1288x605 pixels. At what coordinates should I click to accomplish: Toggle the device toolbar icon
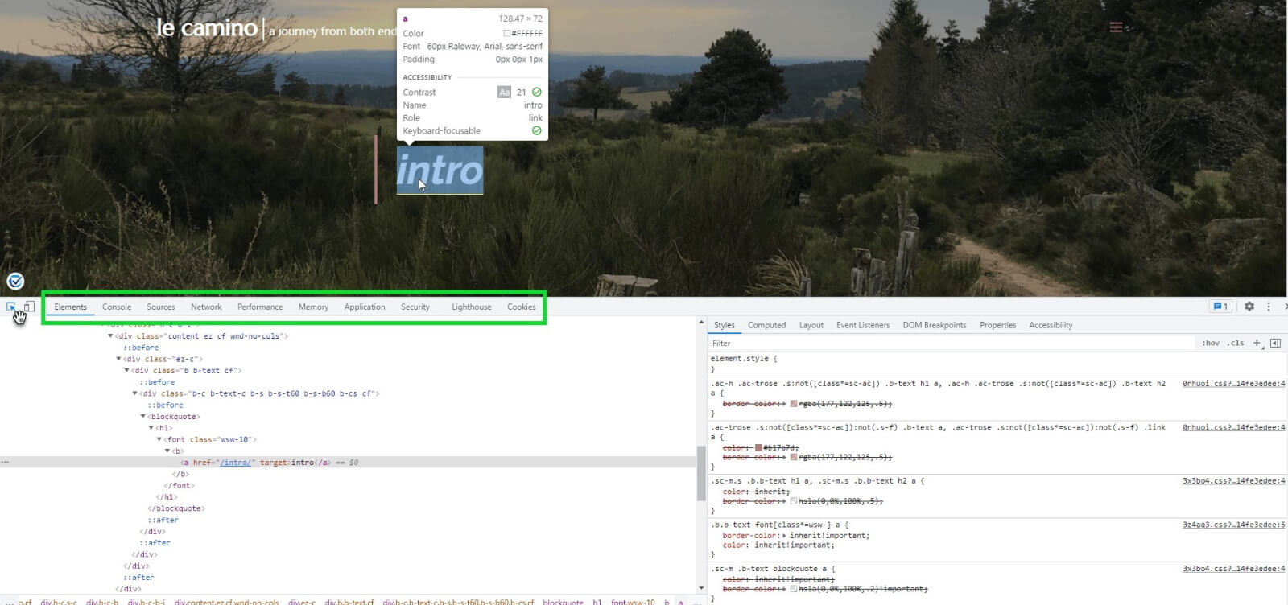coord(29,307)
